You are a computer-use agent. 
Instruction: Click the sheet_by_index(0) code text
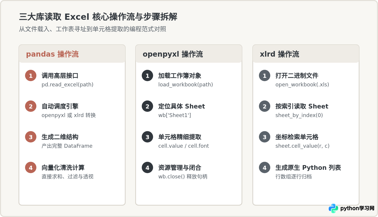tap(299, 115)
